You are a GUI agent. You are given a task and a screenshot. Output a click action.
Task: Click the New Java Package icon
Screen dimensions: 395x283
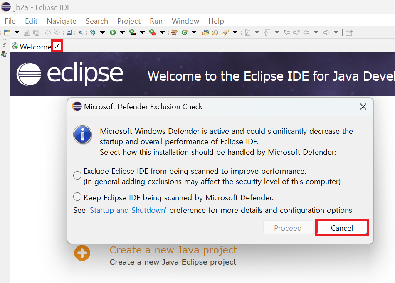(x=174, y=32)
